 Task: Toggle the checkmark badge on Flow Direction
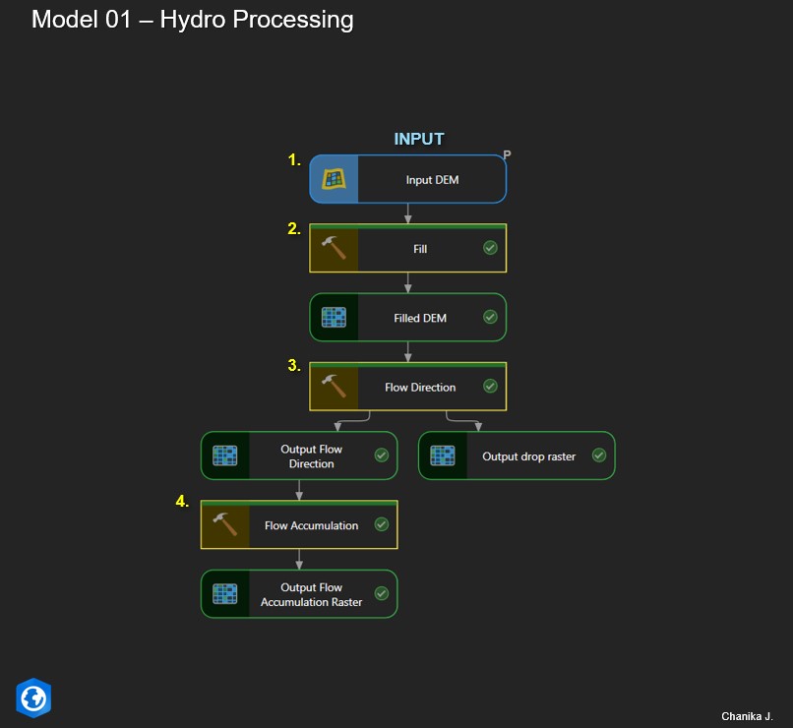point(490,387)
